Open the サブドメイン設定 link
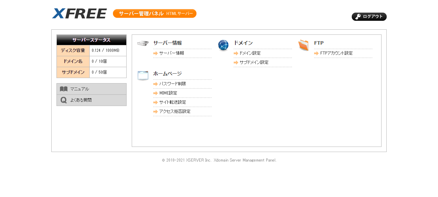 point(254,62)
